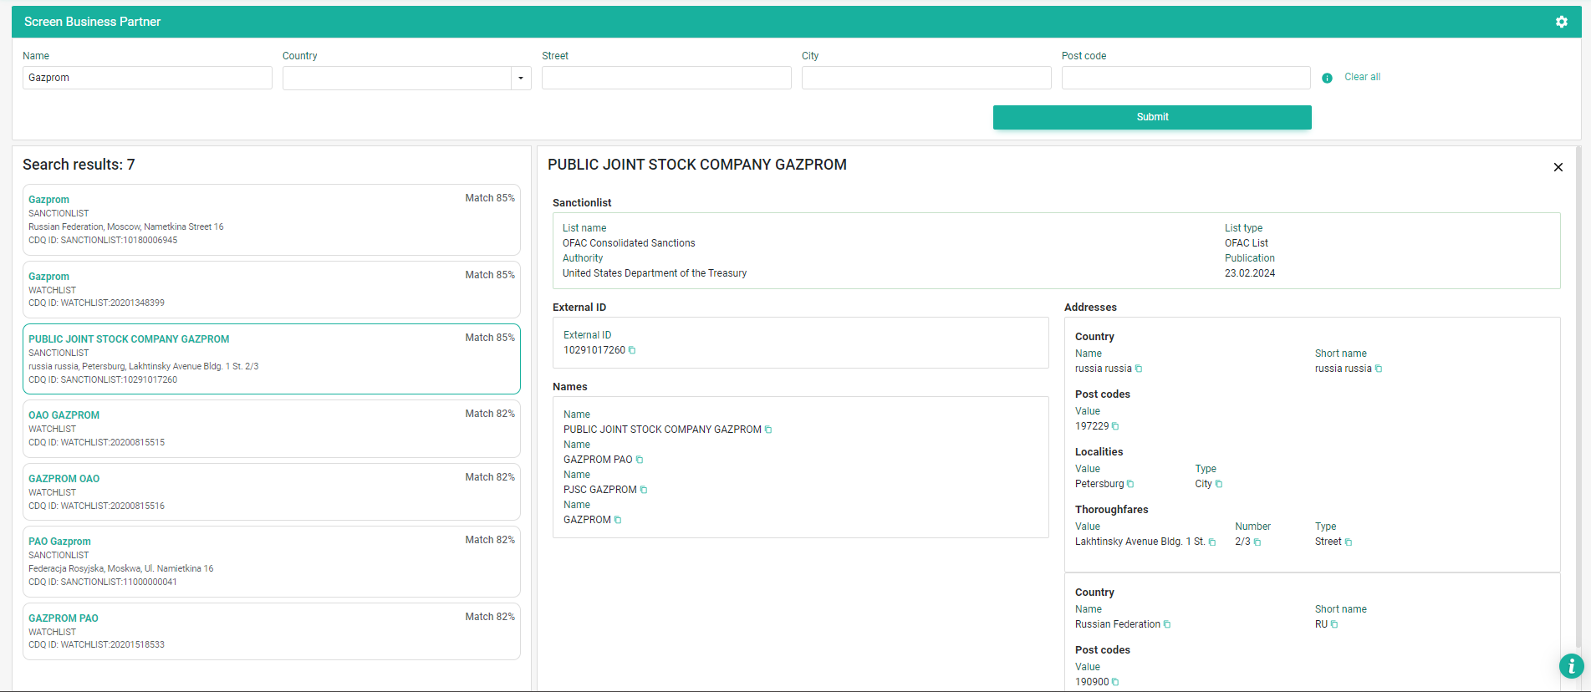Open GAZPROM OAO search result
The width and height of the screenshot is (1591, 692).
(x=272, y=492)
